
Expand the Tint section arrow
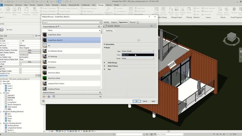[x=104, y=70]
